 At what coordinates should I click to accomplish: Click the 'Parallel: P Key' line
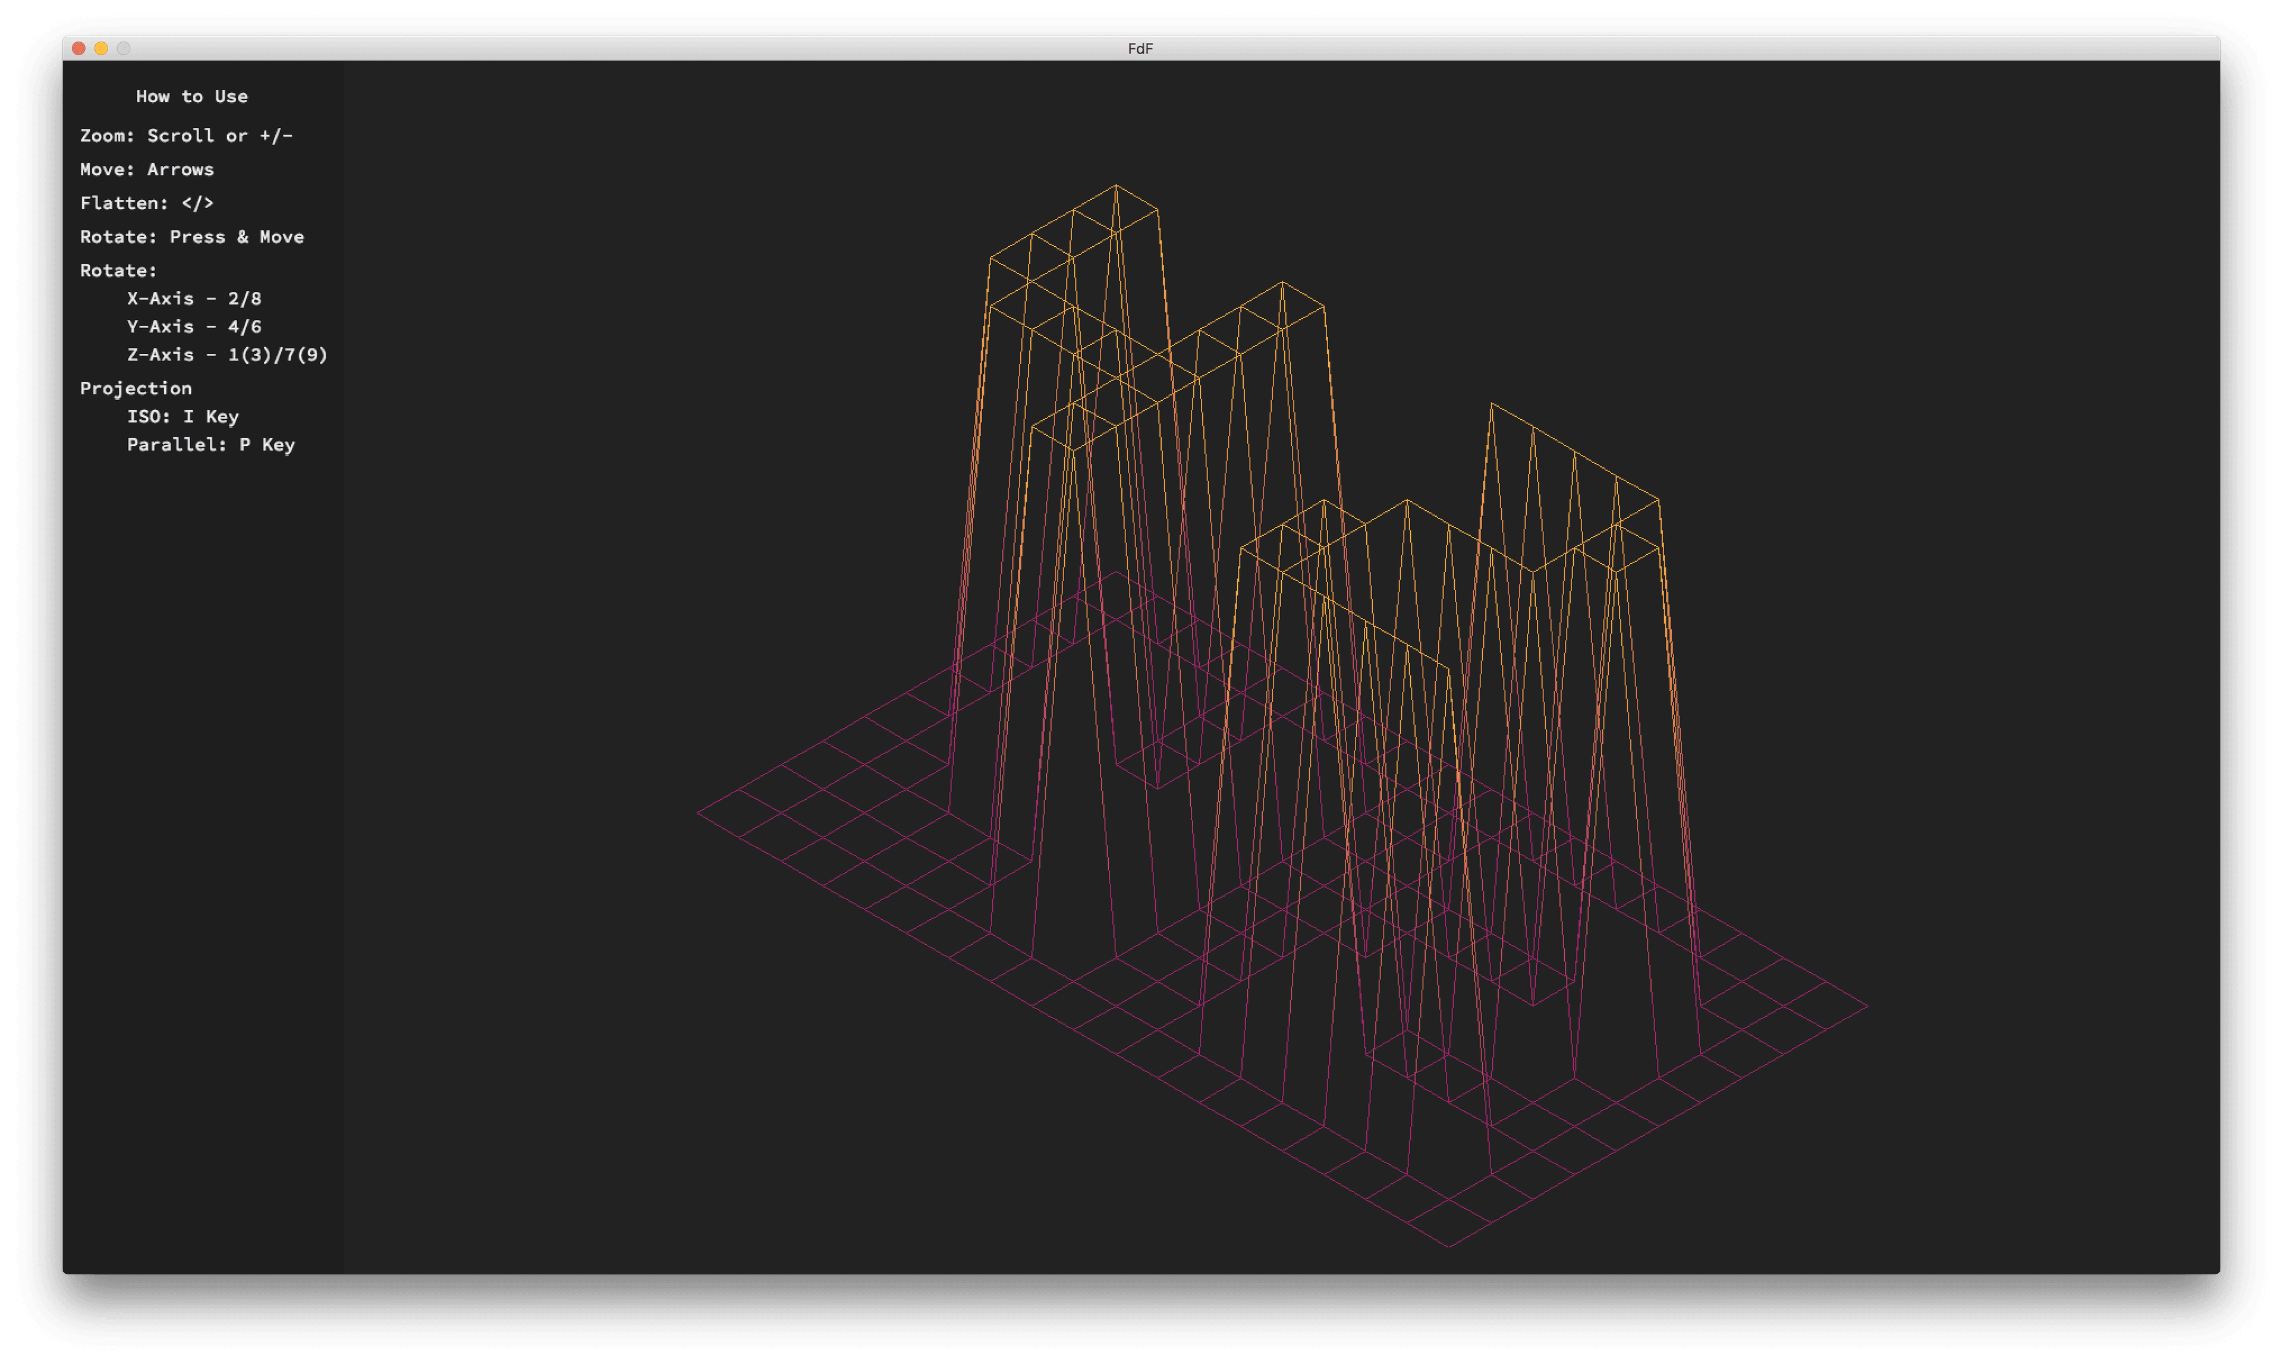pyautogui.click(x=210, y=445)
